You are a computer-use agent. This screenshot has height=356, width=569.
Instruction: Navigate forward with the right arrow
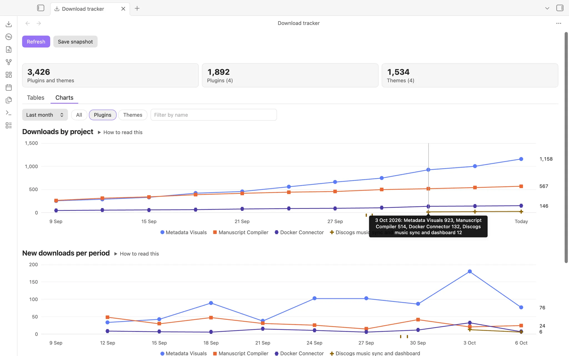pos(39,23)
